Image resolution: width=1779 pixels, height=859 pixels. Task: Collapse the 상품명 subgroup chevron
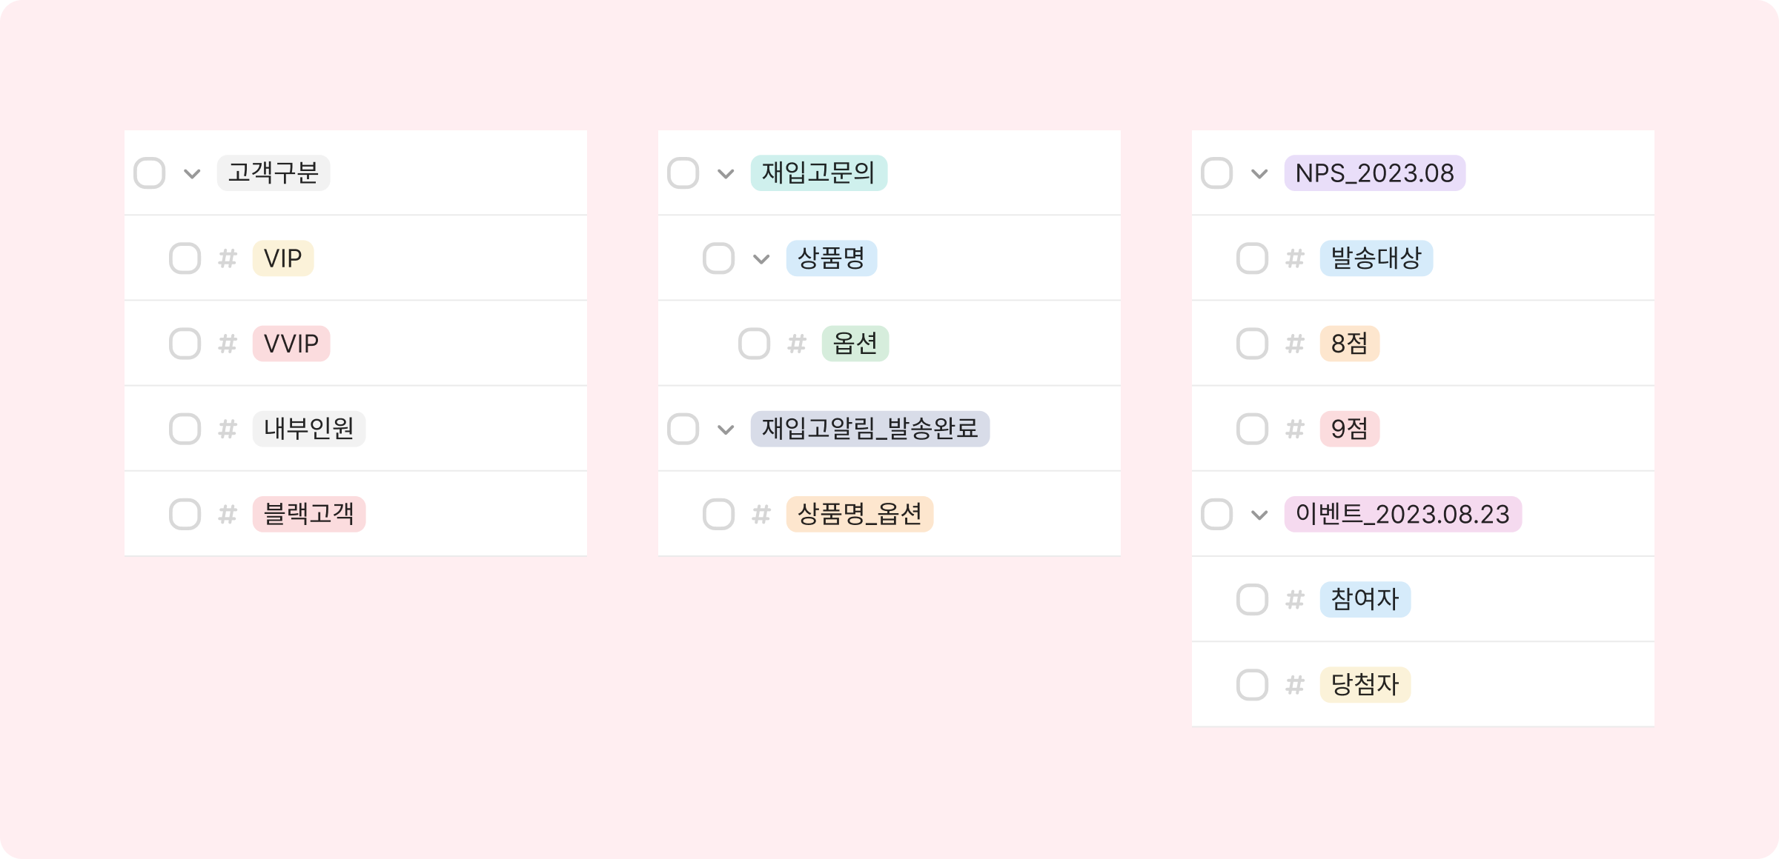click(761, 259)
